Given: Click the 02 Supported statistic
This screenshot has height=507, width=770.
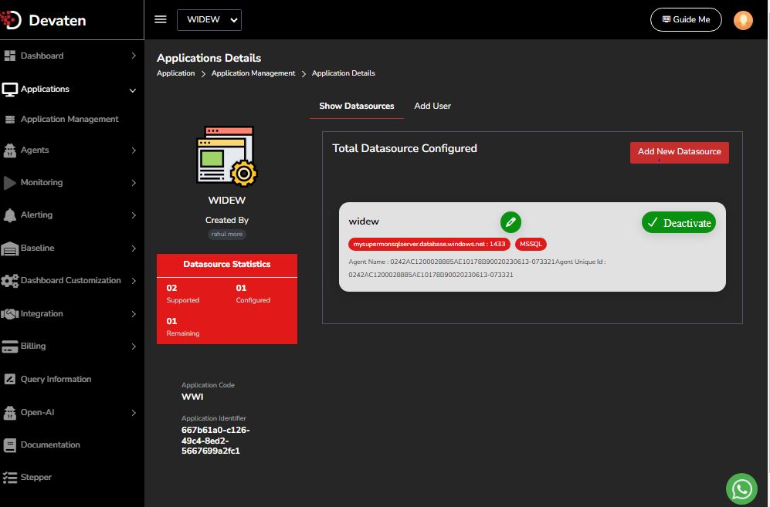Looking at the screenshot, I should pyautogui.click(x=183, y=293).
